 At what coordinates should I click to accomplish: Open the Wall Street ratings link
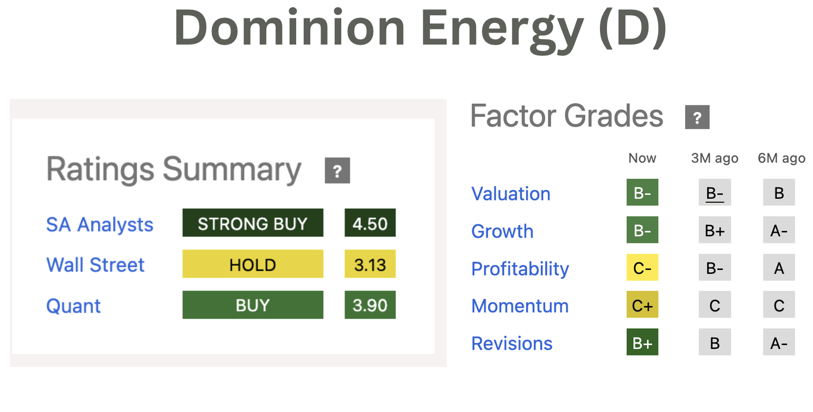coord(95,265)
